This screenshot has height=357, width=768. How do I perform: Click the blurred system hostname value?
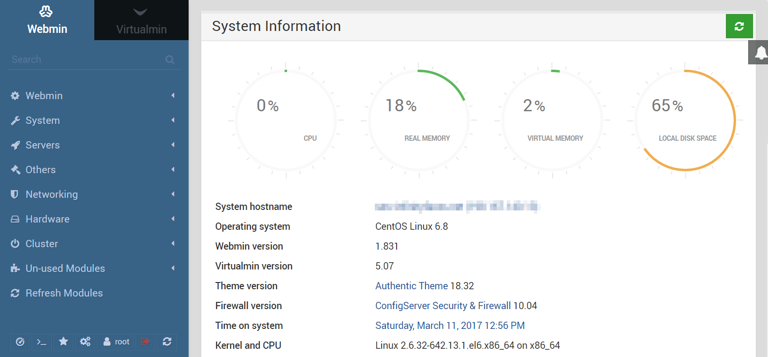click(x=457, y=207)
